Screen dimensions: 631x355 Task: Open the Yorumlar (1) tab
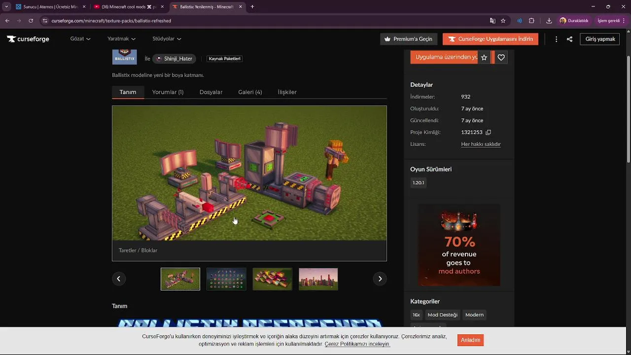[168, 92]
